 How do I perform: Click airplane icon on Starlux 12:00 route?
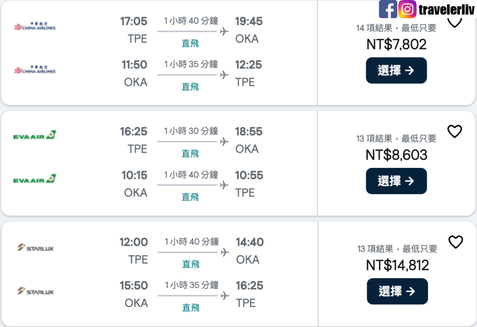tap(225, 252)
